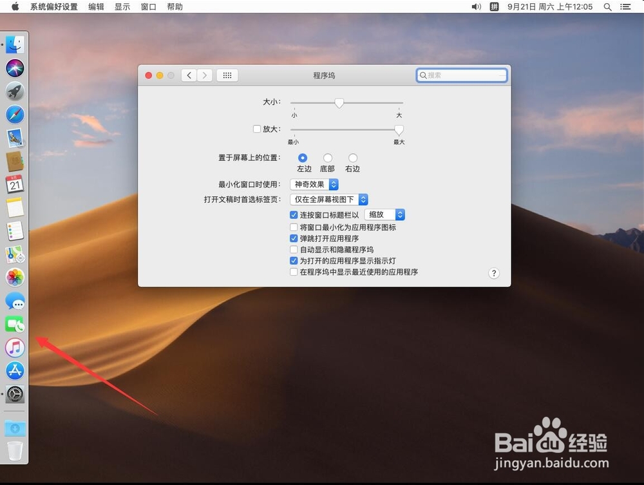Open System Preferences from the Dock
Viewport: 644px width, 485px height.
(14, 395)
